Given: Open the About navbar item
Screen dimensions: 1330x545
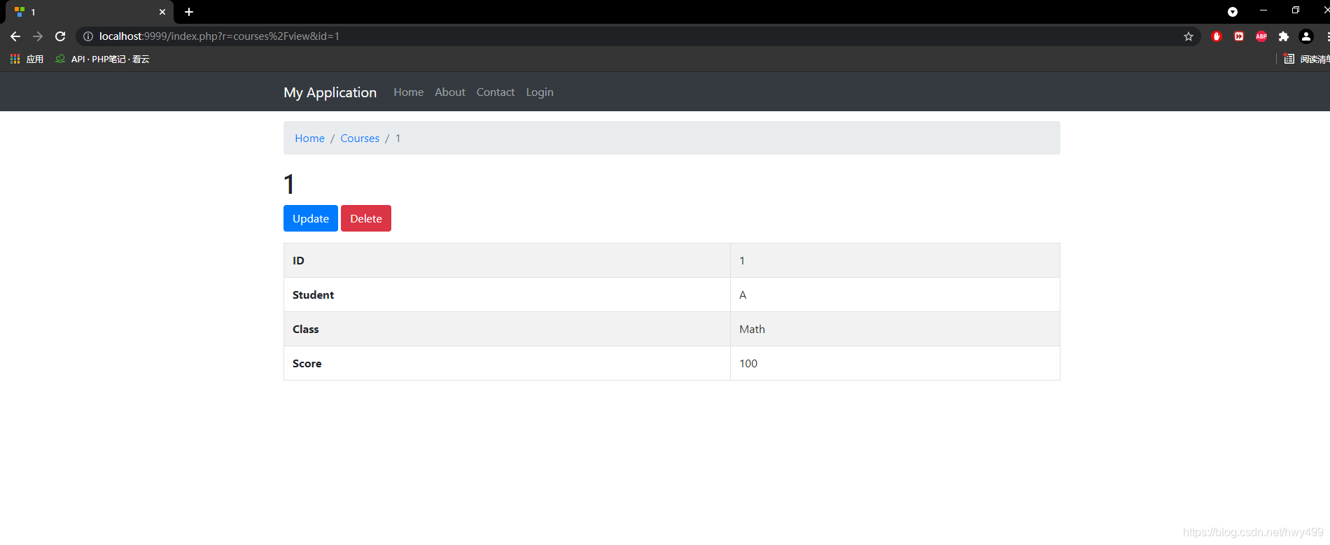Looking at the screenshot, I should pyautogui.click(x=450, y=92).
